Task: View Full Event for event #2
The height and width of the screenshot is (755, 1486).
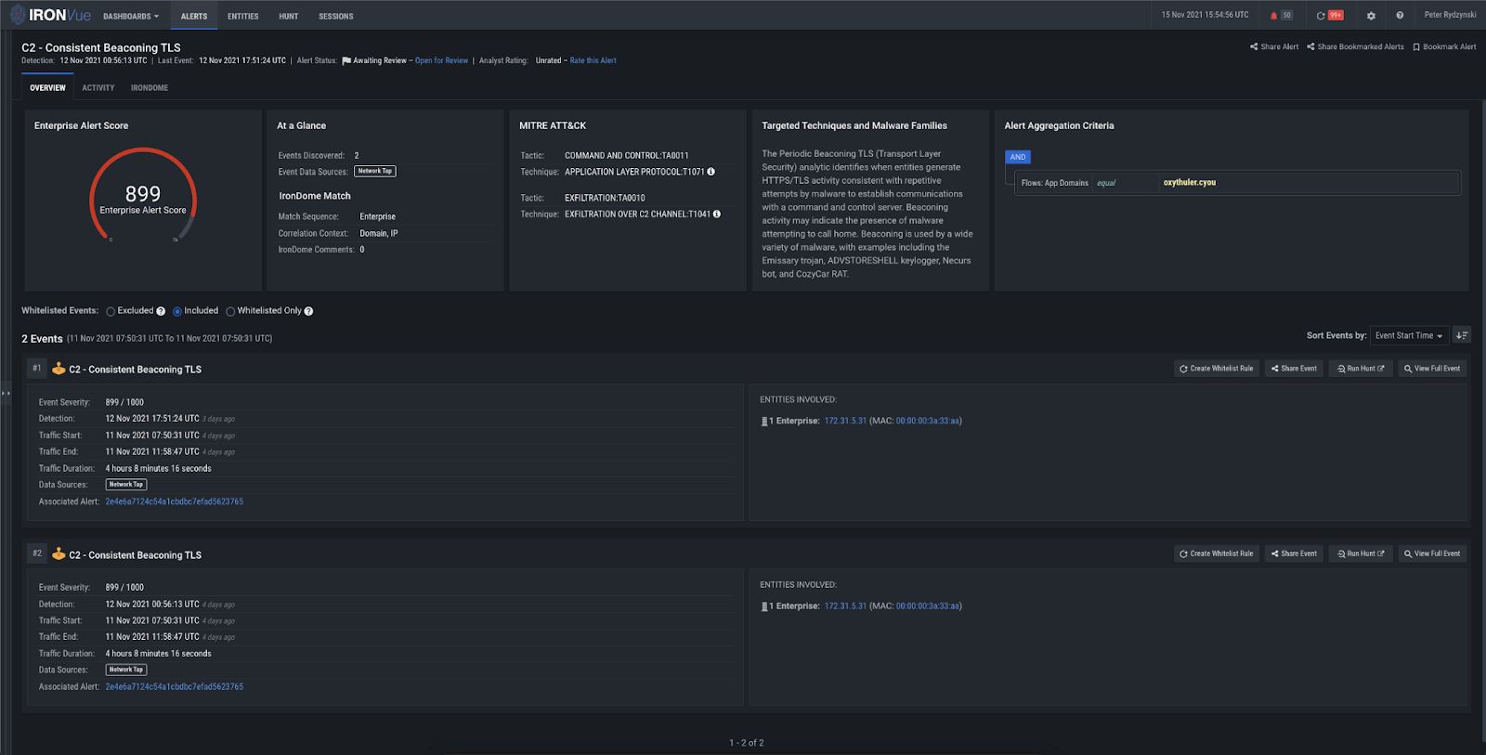Action: pos(1432,553)
